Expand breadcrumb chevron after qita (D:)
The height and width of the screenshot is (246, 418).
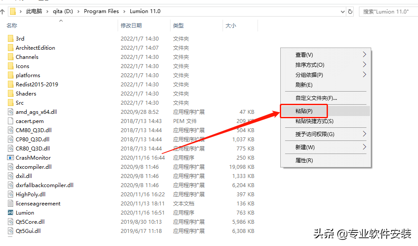pyautogui.click(x=78, y=11)
